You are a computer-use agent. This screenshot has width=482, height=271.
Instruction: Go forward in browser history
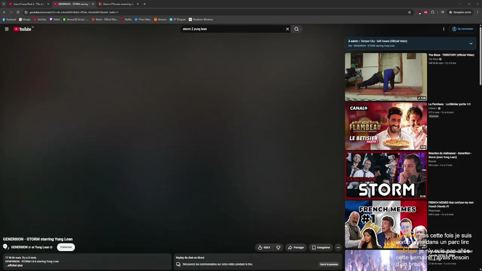coord(11,12)
